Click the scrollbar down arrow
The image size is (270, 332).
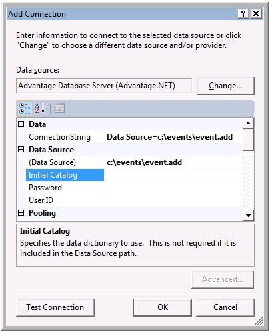tap(248, 215)
